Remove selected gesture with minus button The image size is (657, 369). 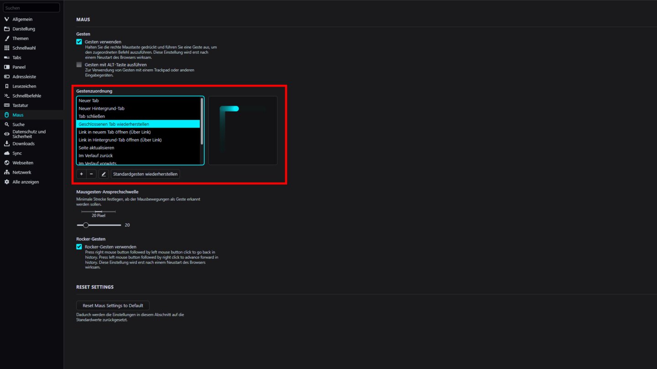(91, 174)
